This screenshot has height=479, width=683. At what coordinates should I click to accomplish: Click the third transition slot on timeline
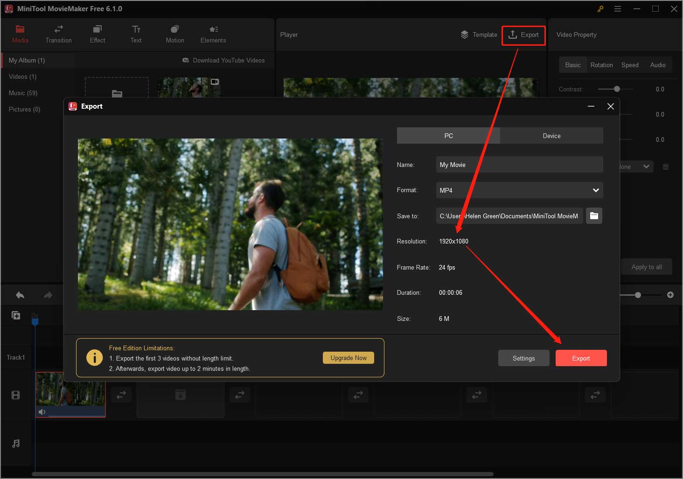[358, 395]
